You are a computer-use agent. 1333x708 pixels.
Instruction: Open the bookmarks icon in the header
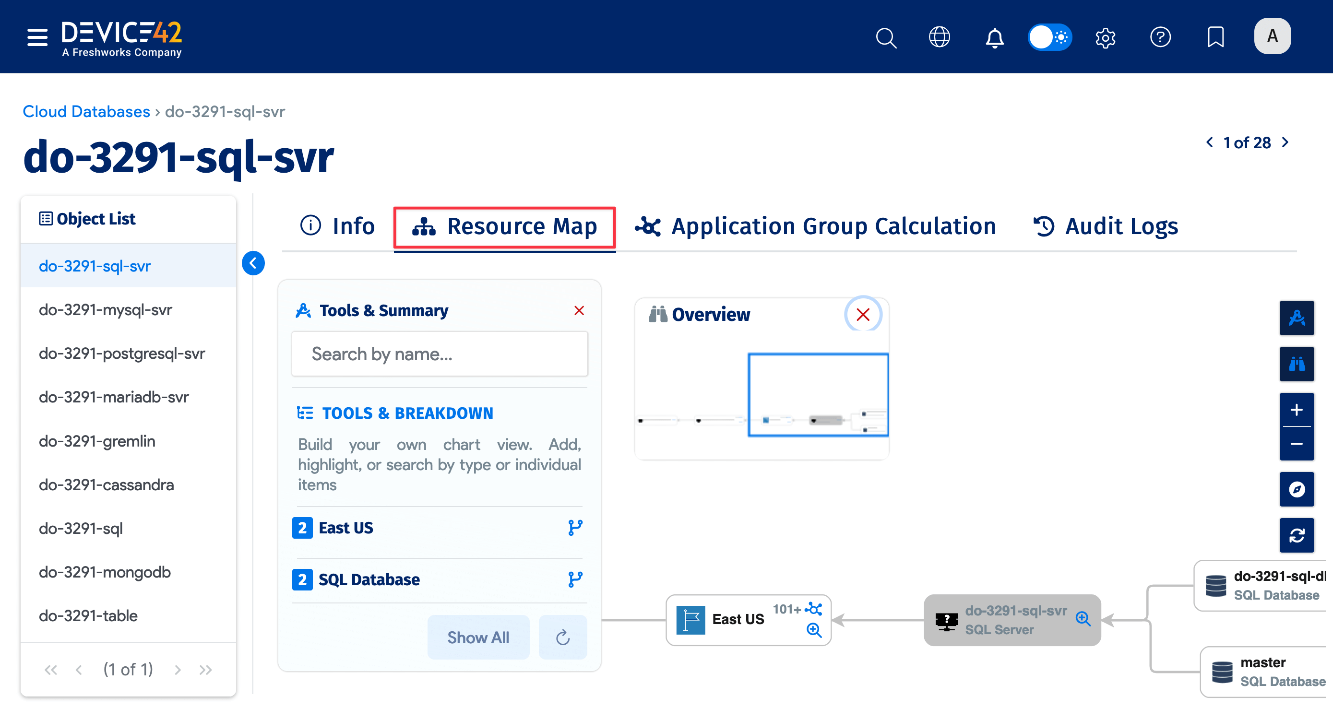pyautogui.click(x=1215, y=37)
